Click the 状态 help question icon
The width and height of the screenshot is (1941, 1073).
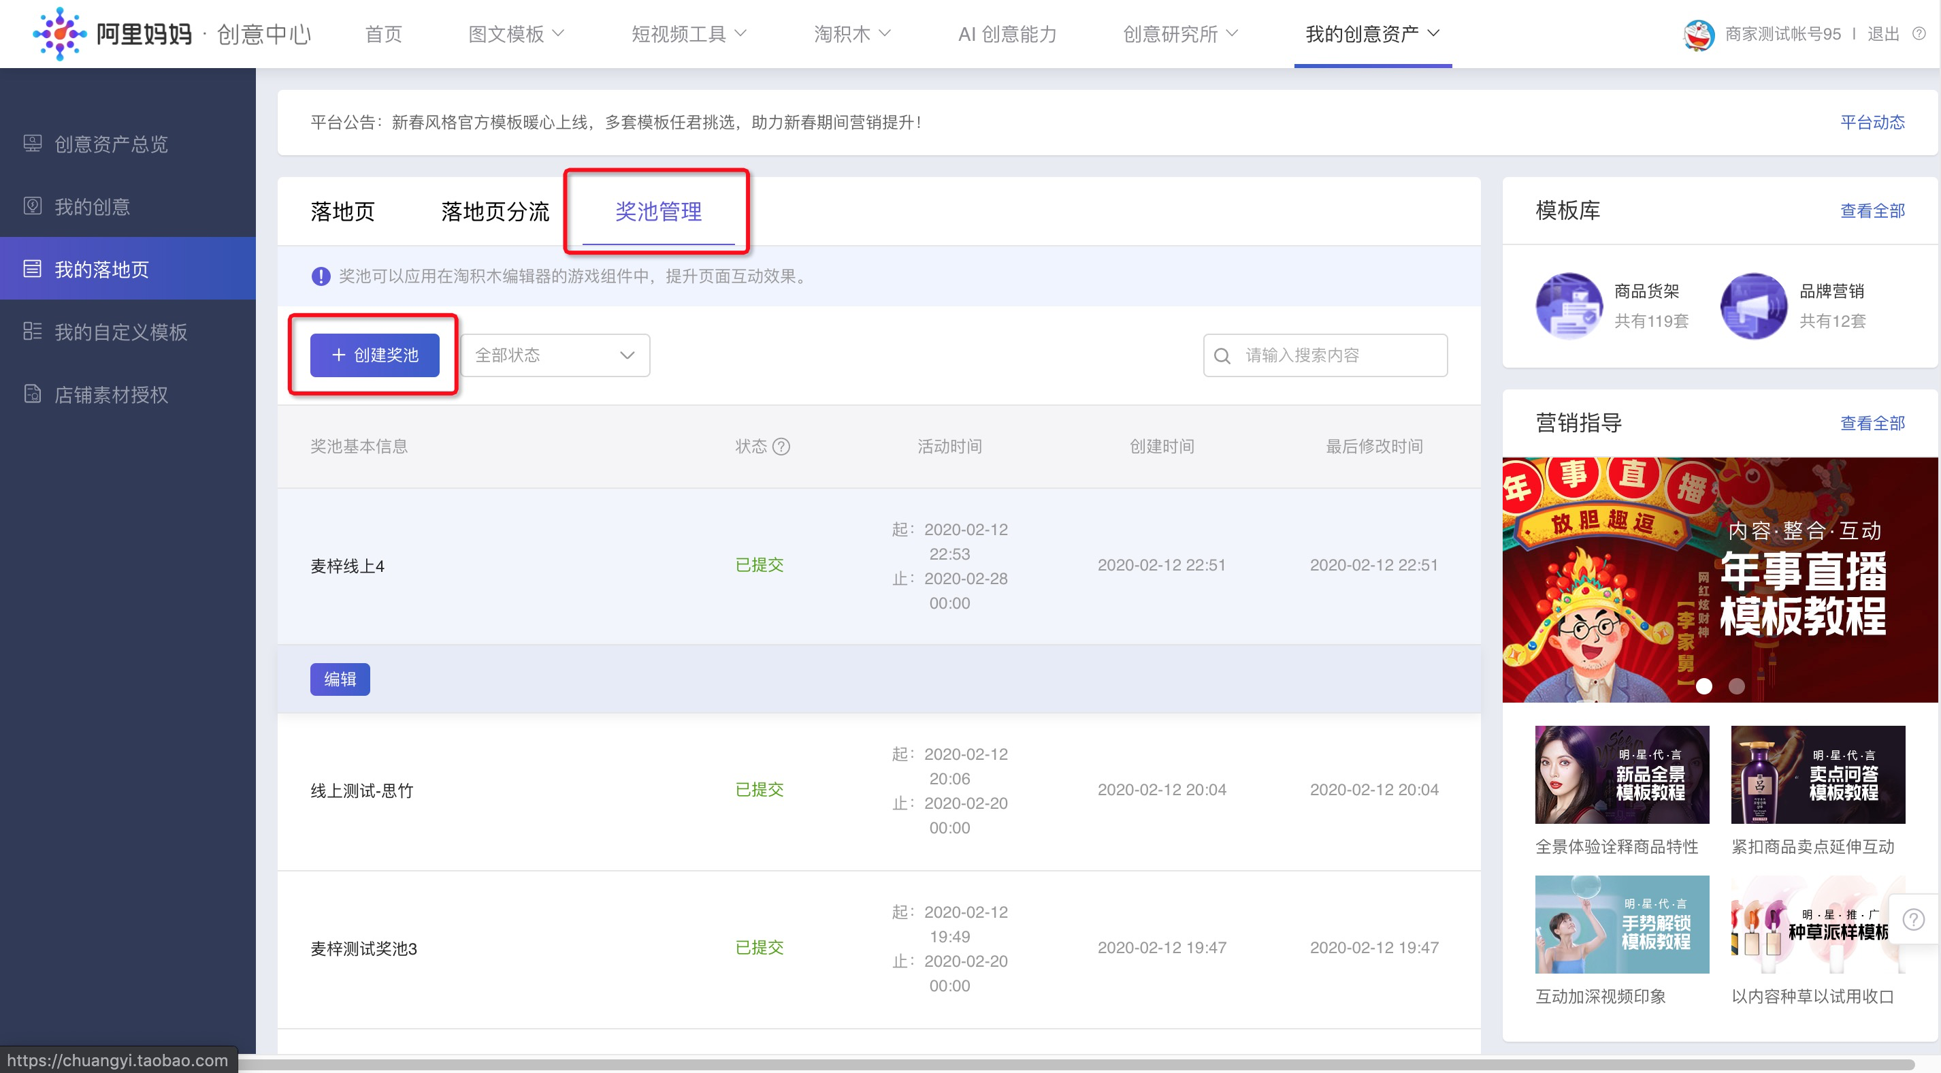click(x=781, y=447)
